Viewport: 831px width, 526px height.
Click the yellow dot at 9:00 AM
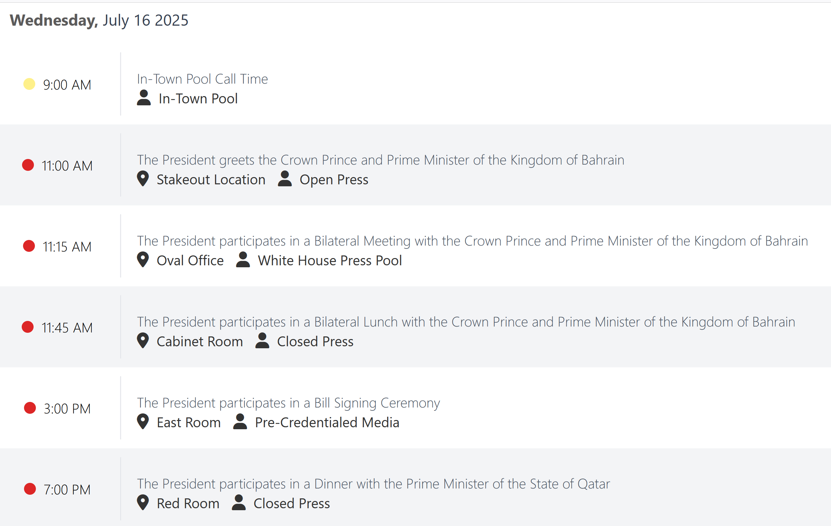[29, 84]
